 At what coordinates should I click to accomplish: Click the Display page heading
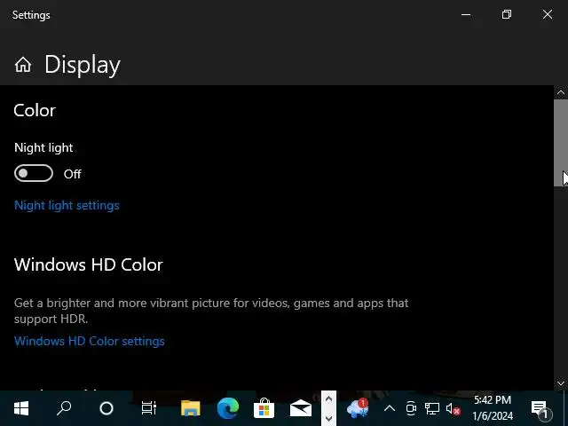click(83, 65)
